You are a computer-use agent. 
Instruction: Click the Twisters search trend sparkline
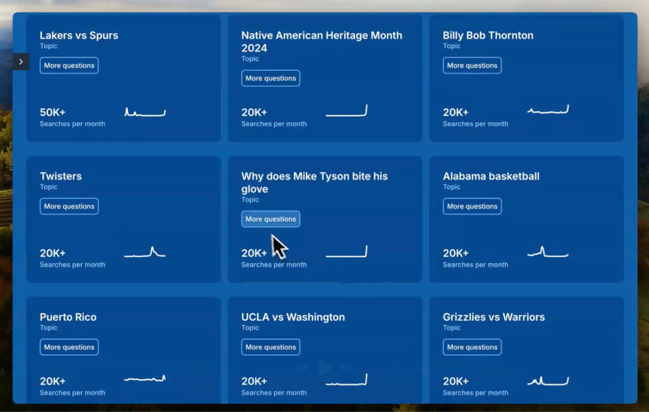[x=145, y=253]
